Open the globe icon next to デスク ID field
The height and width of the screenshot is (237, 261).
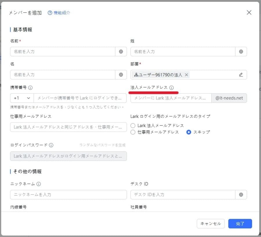(x=241, y=195)
